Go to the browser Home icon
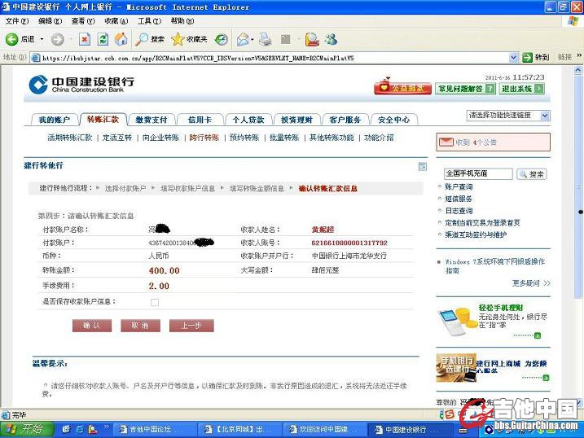Image resolution: width=584 pixels, height=438 pixels. [121, 39]
